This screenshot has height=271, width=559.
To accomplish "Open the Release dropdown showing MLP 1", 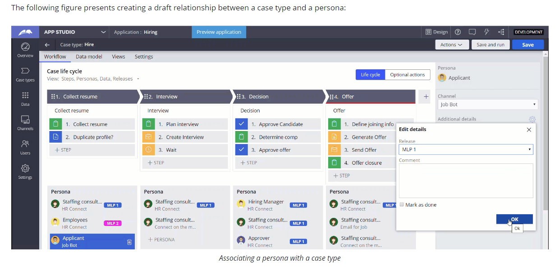I will click(466, 149).
